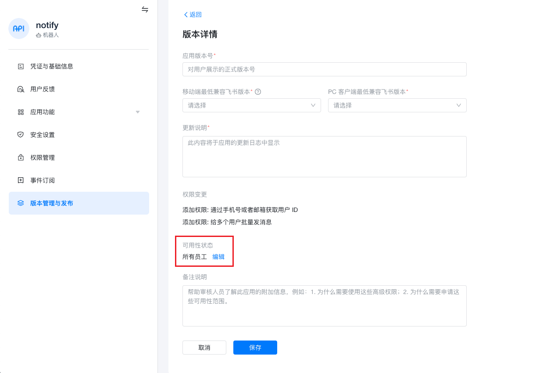Screen dimensions: 550x373
Task: Focus the 应用版本号 input field
Action: [324, 69]
